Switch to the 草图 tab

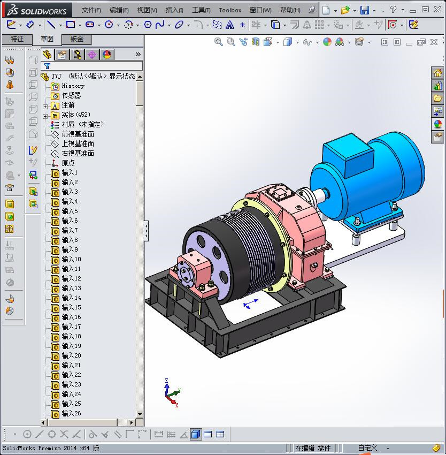tap(47, 39)
